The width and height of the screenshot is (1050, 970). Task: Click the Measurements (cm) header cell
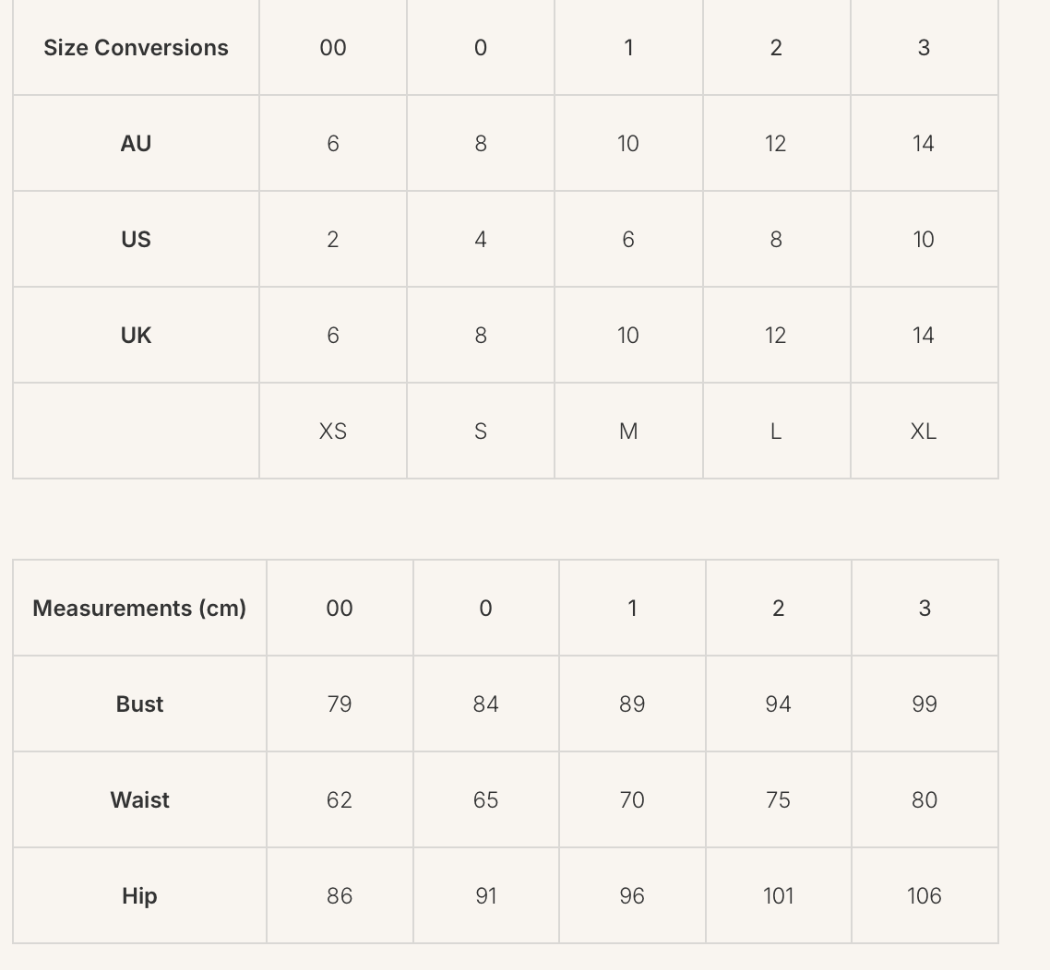(x=139, y=609)
